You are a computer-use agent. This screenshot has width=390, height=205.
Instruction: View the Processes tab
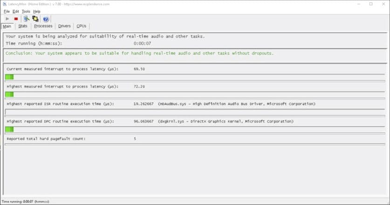pos(43,26)
